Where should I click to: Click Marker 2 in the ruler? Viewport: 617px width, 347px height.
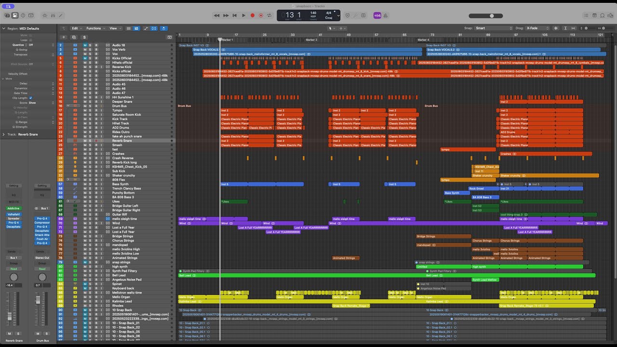(x=311, y=40)
